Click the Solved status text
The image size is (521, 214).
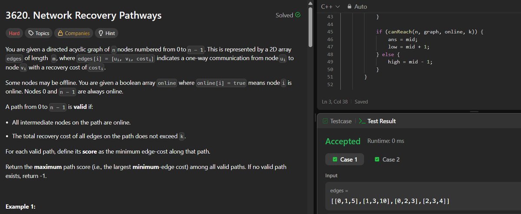(284, 15)
